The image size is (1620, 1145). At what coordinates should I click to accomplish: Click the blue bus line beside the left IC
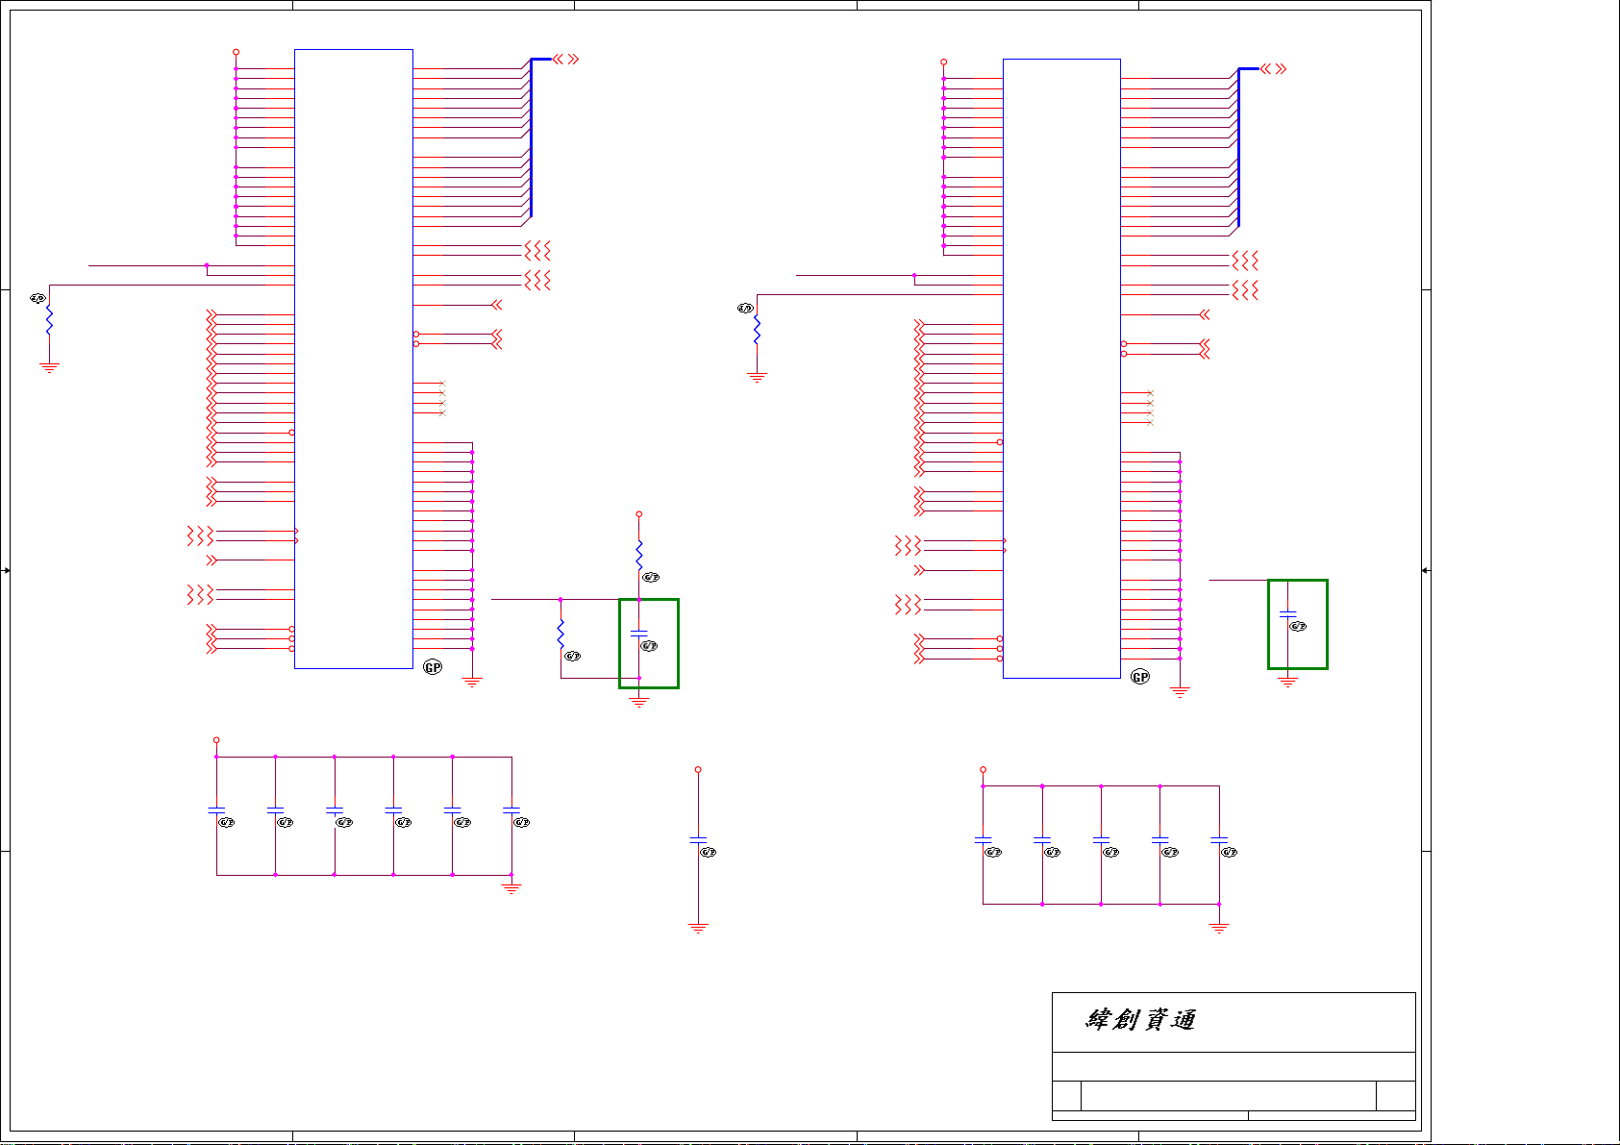coord(531,137)
